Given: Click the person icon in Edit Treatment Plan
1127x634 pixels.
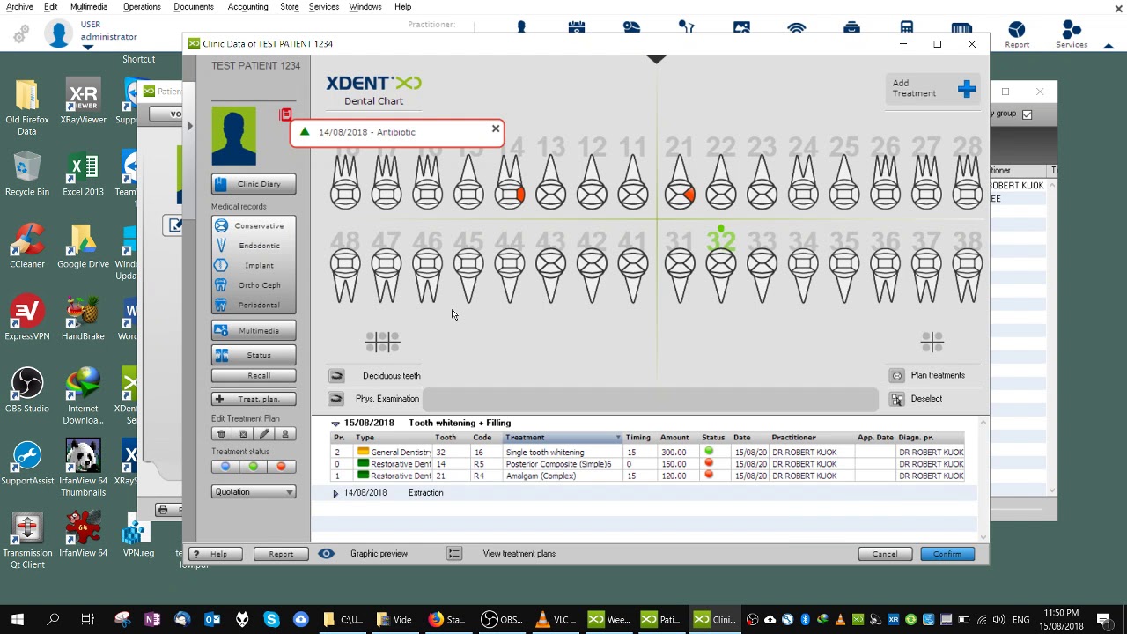Looking at the screenshot, I should tap(285, 434).
